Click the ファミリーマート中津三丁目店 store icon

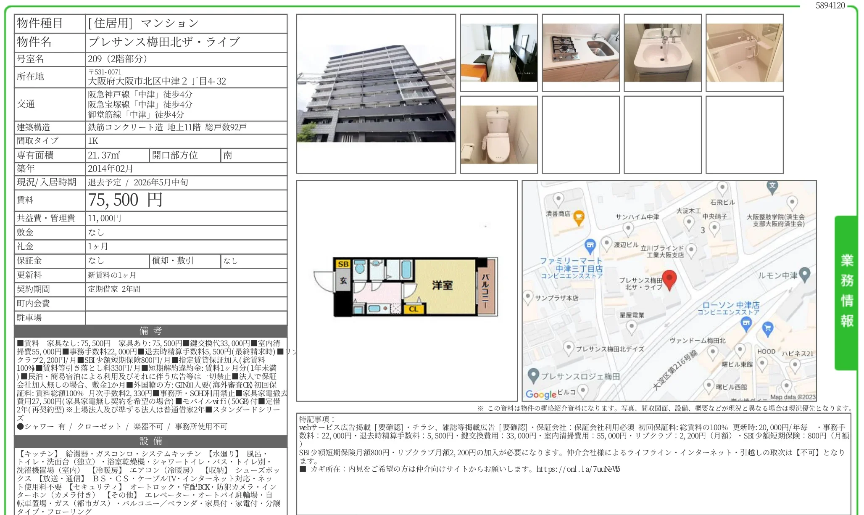click(x=590, y=245)
